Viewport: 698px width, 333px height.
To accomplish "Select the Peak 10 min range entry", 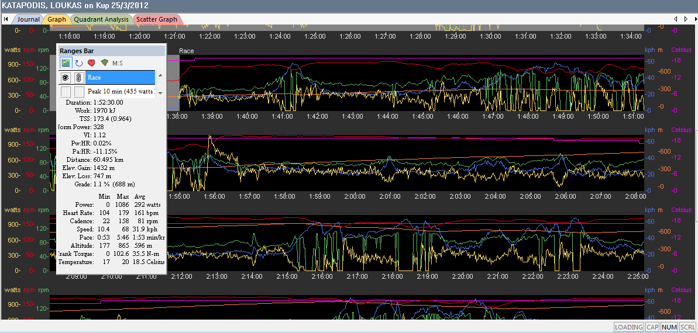I will point(120,92).
